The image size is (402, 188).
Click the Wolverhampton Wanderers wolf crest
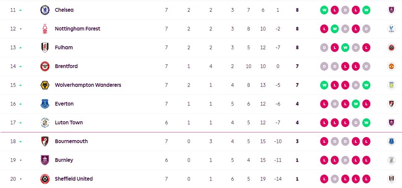click(45, 85)
